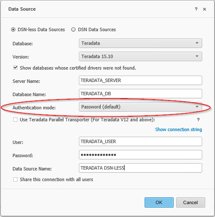Expand the Version dropdown Teradata 15.10
The height and width of the screenshot is (217, 215).
point(140,56)
